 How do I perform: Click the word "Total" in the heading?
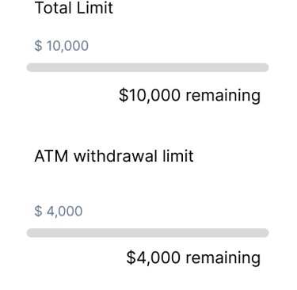point(54,8)
